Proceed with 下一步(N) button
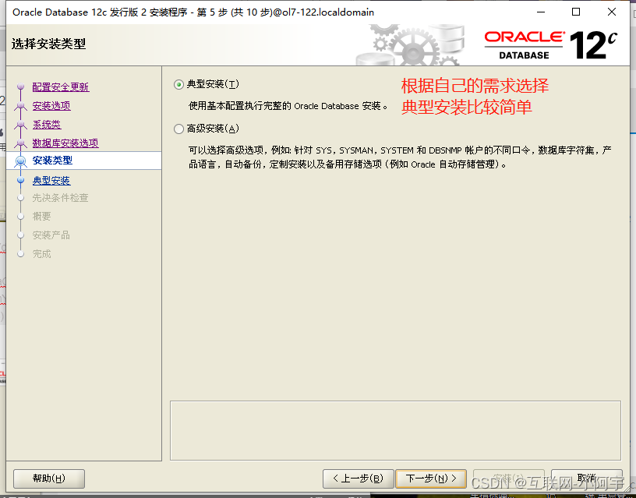Screen dimensions: 636x498 [x=431, y=479]
